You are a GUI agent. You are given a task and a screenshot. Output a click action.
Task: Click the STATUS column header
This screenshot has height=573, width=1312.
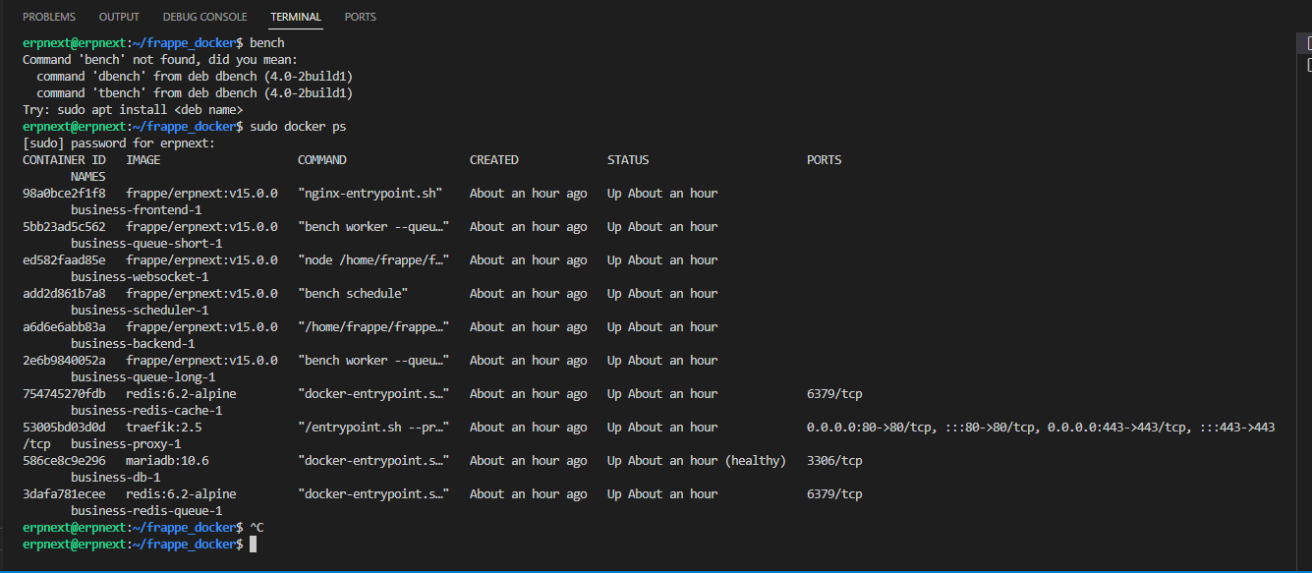(x=628, y=160)
